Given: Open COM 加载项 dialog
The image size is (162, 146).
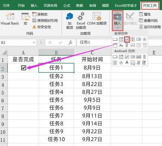Looking at the screenshot, I should point(97,19).
